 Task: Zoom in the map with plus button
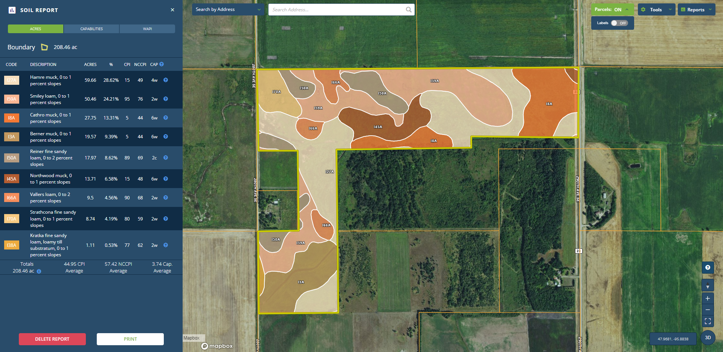[708, 298]
